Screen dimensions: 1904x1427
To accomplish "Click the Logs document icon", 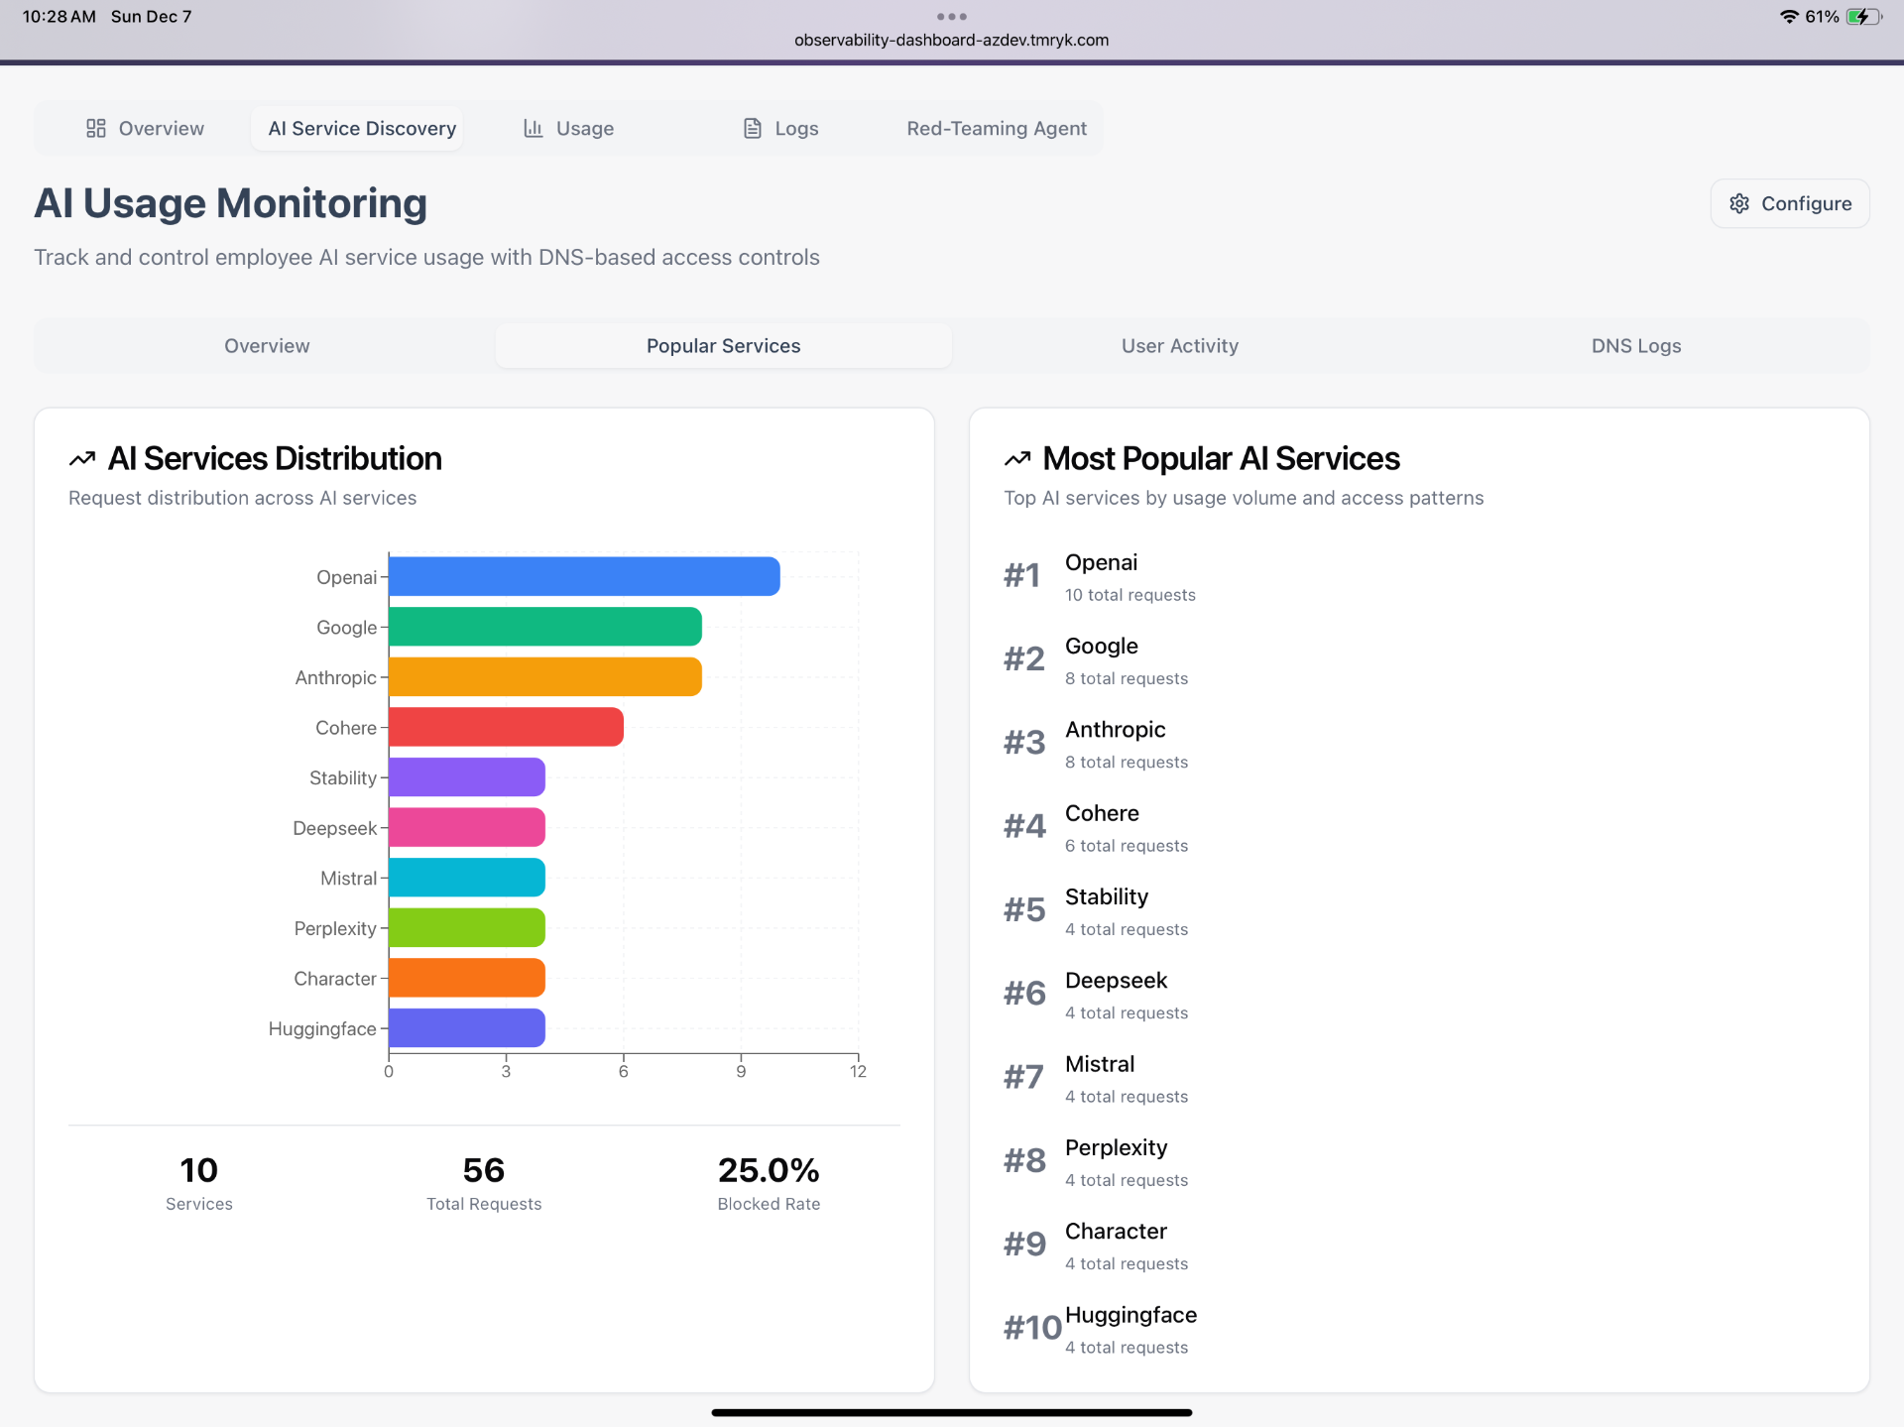I will [753, 128].
